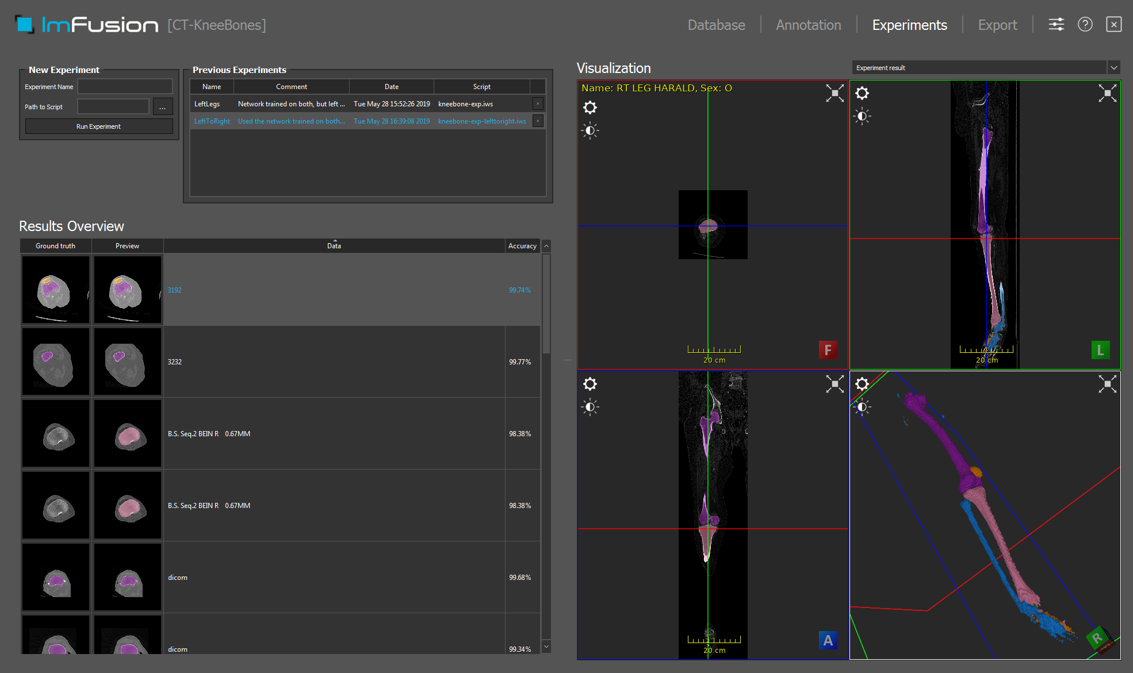1133x673 pixels.
Task: Select the LeftToRight experiment name
Action: click(x=212, y=121)
